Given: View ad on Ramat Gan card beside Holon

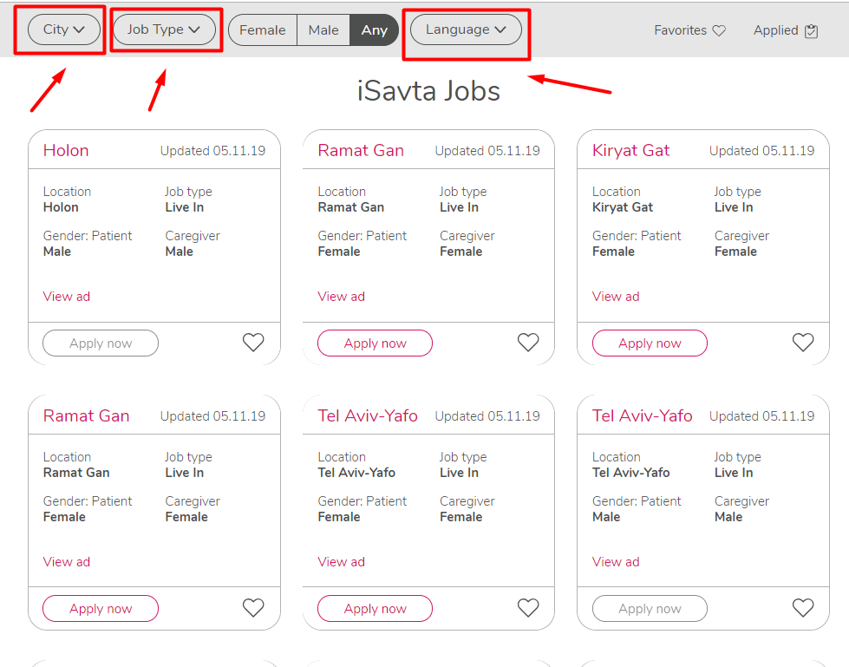Looking at the screenshot, I should coord(341,297).
